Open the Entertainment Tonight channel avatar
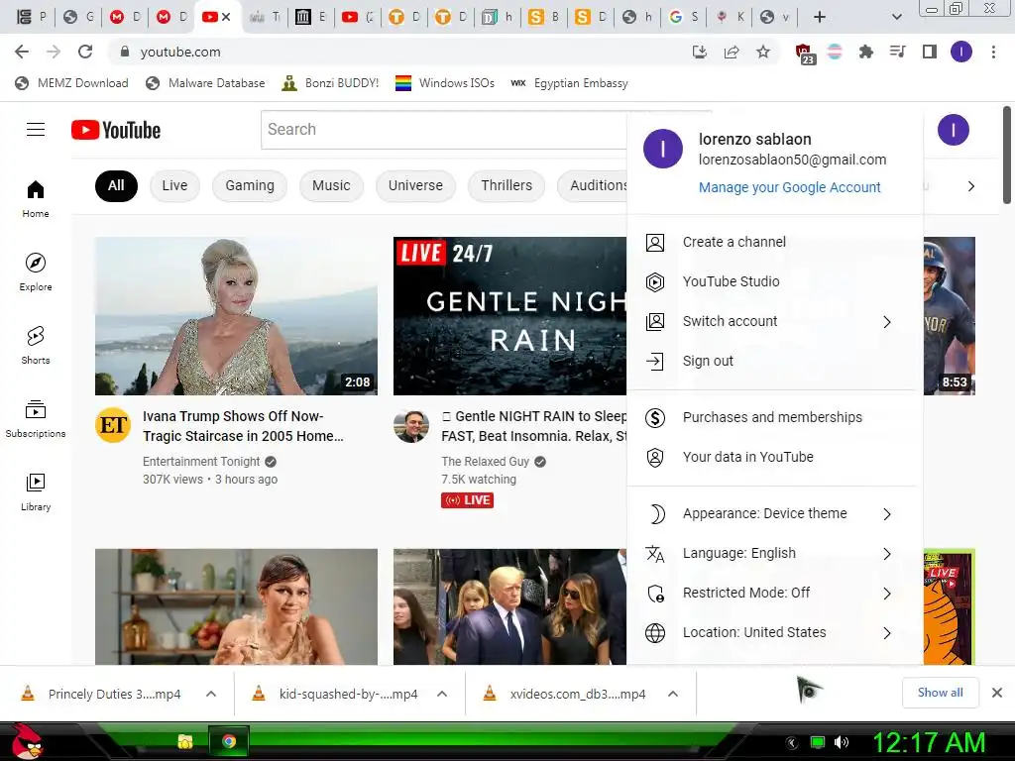Viewport: 1015px width, 761px height. tap(113, 425)
